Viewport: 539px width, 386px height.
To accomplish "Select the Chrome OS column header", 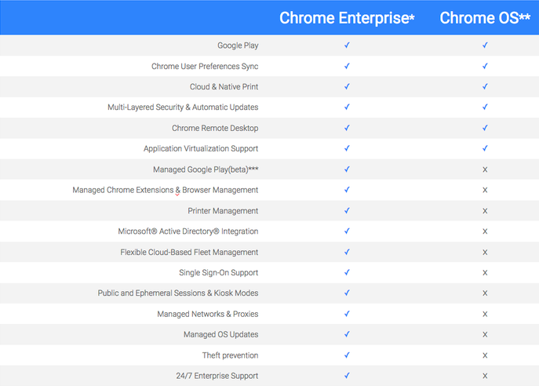I will pyautogui.click(x=485, y=18).
